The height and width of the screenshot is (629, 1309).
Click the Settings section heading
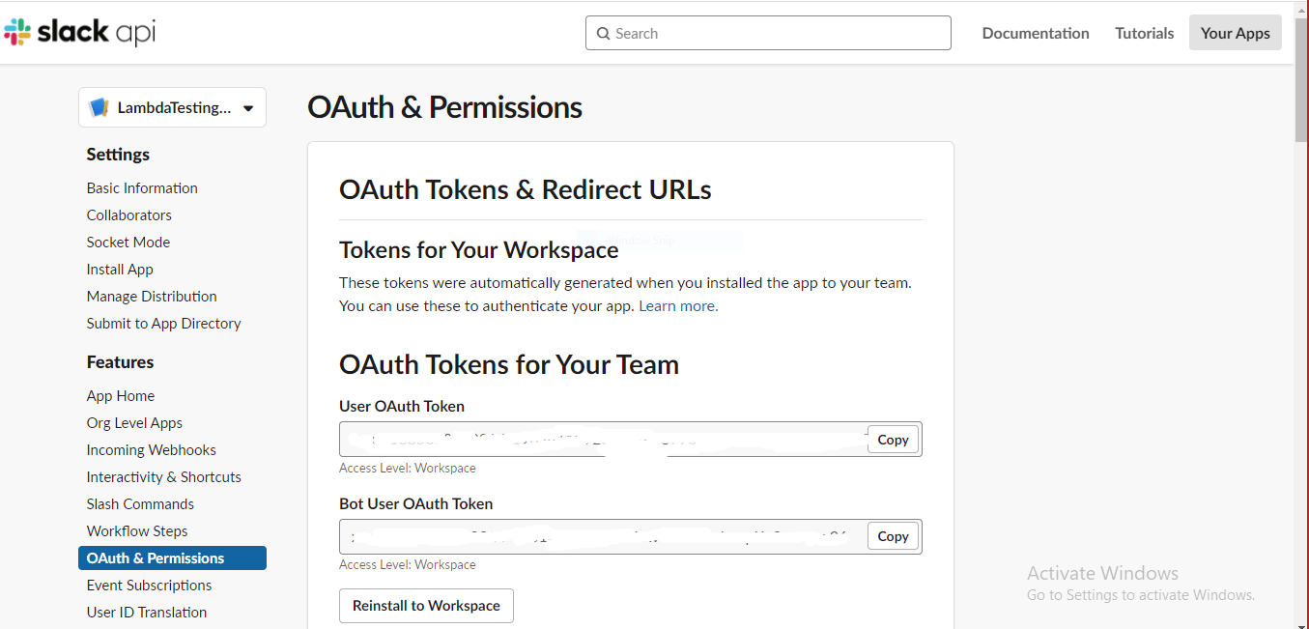[118, 155]
